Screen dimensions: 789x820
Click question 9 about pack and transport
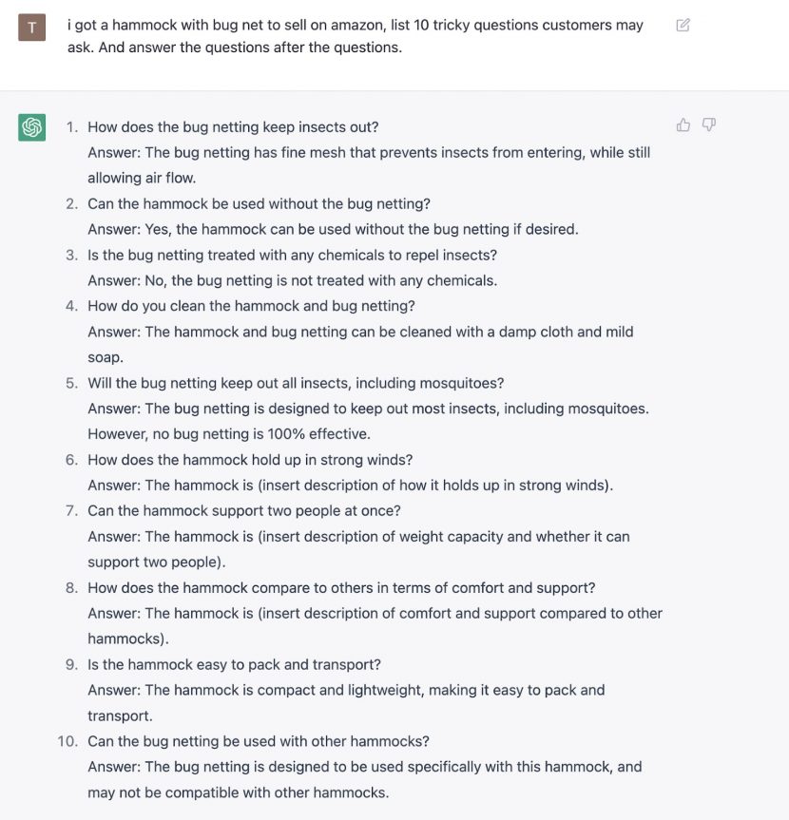tap(234, 665)
